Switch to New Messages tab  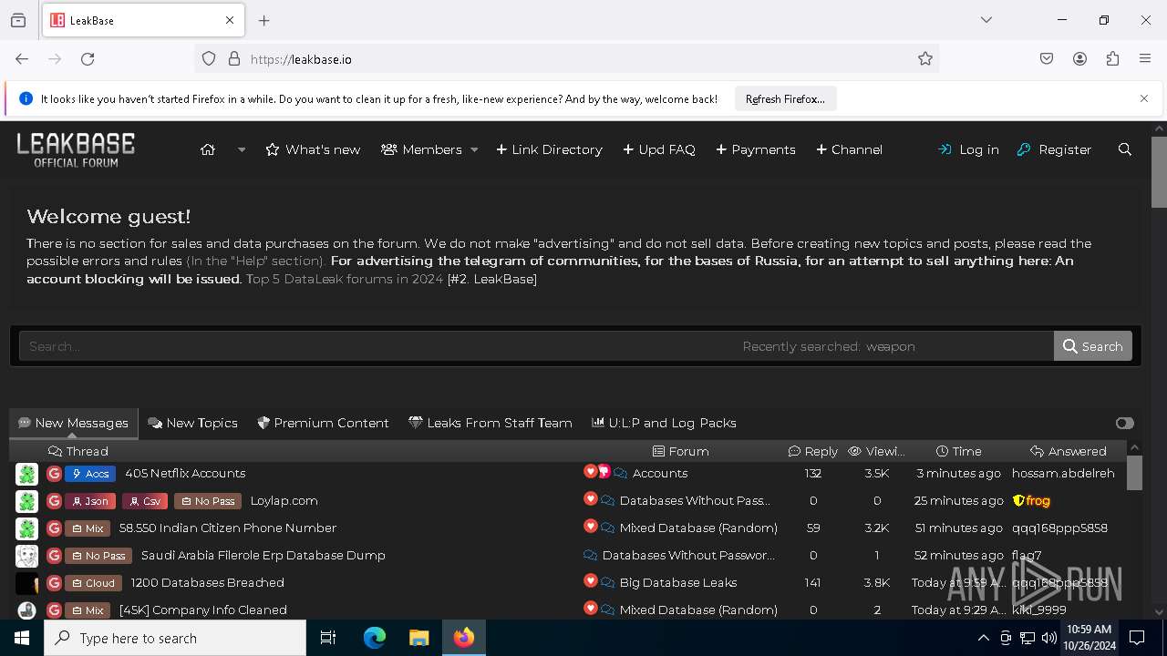tap(73, 423)
